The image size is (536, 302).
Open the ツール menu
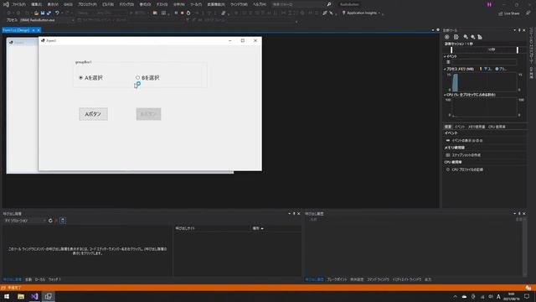click(x=196, y=4)
